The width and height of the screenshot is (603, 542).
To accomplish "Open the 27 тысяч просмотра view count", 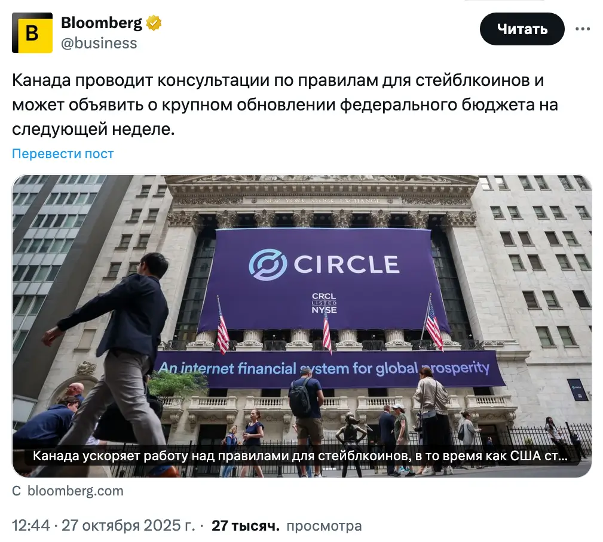I will (x=287, y=526).
